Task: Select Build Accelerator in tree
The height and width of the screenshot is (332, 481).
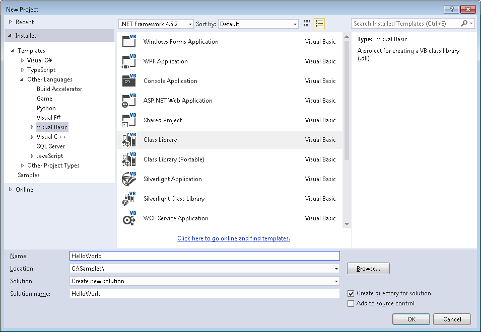Action: [59, 89]
